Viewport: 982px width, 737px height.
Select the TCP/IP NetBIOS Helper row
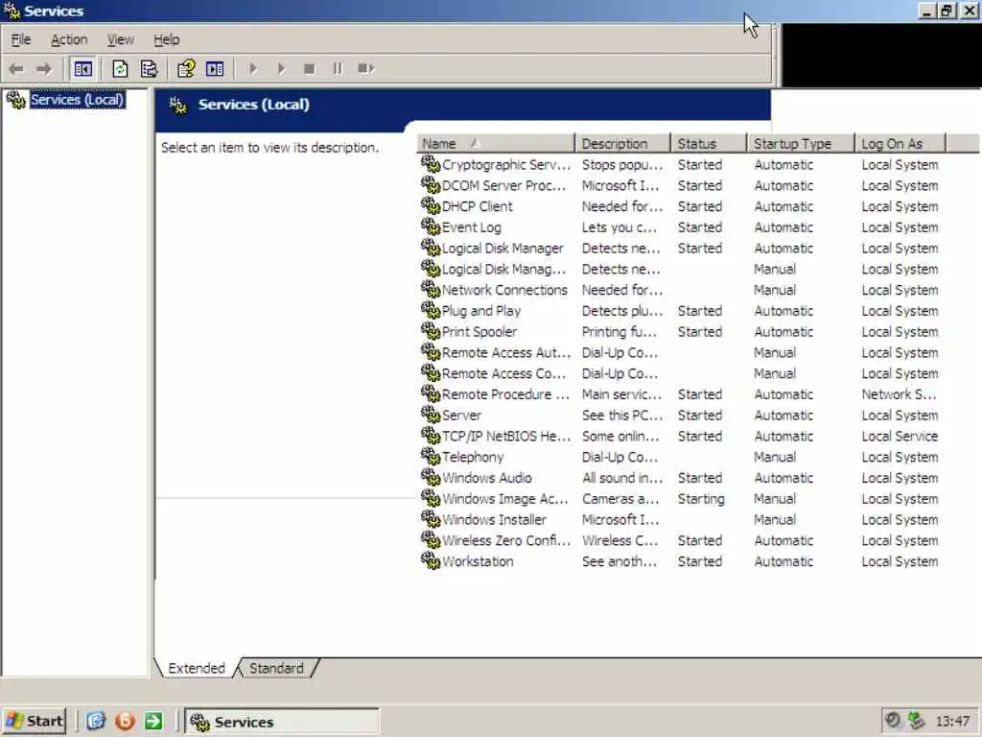point(681,437)
